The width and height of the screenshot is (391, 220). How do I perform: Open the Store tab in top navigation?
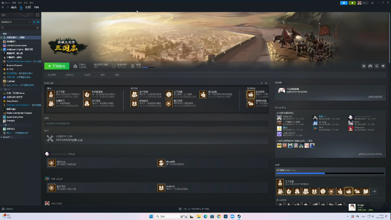click(14, 7)
